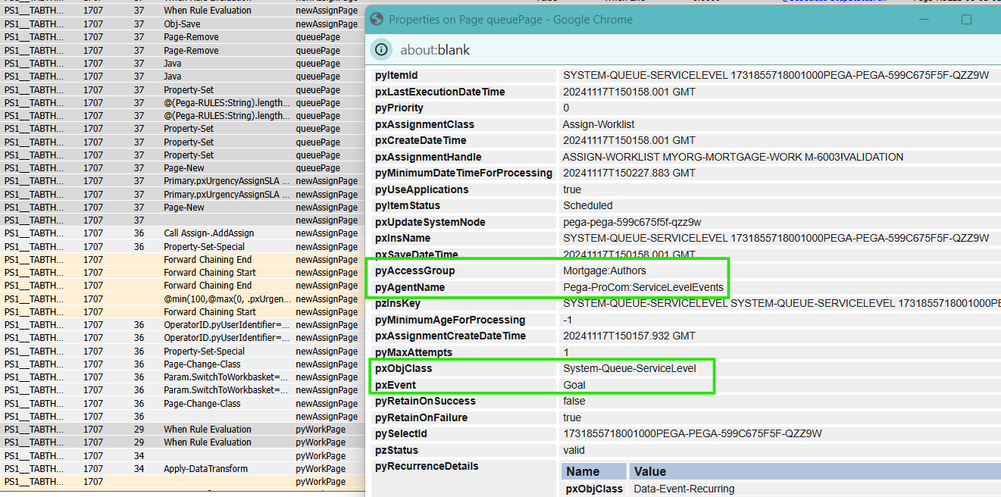
Task: Select a Java step on queuePage
Action: click(x=175, y=63)
